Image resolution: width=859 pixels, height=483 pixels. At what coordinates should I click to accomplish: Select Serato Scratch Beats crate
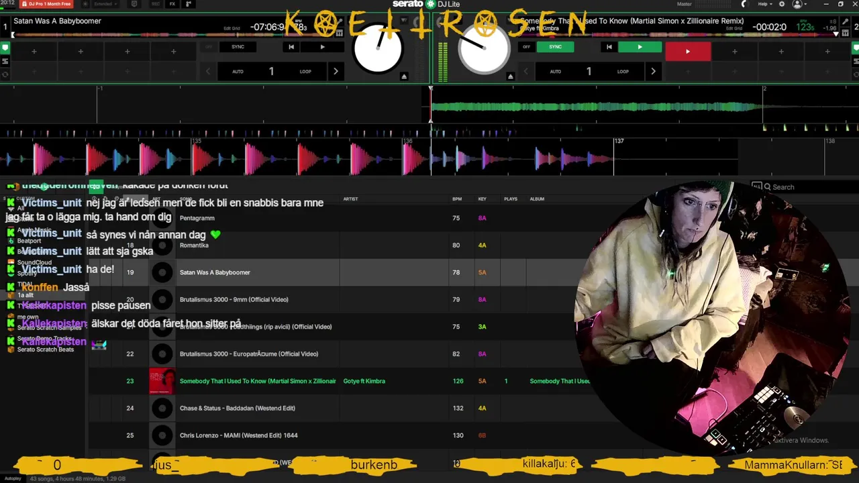tap(46, 350)
